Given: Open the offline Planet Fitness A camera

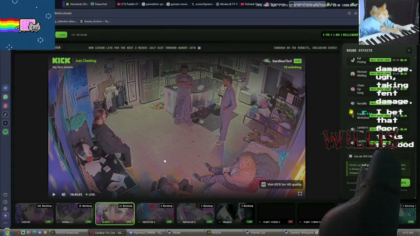Looking at the screenshot, I should point(276,214).
